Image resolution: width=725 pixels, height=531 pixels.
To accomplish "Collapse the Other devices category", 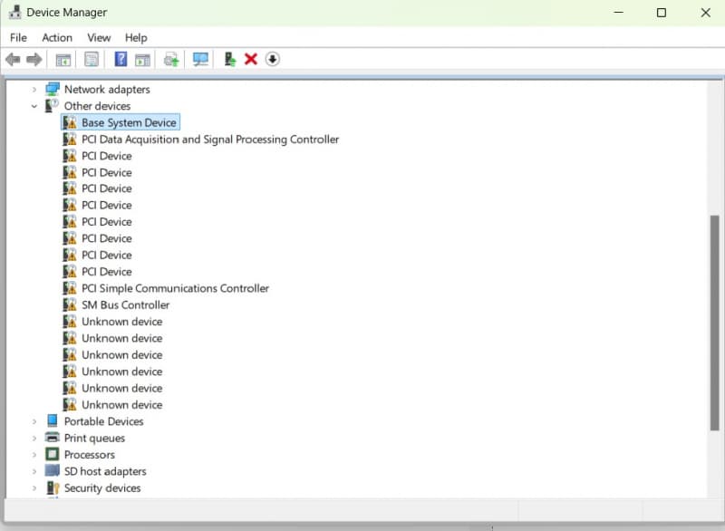I will click(x=34, y=106).
